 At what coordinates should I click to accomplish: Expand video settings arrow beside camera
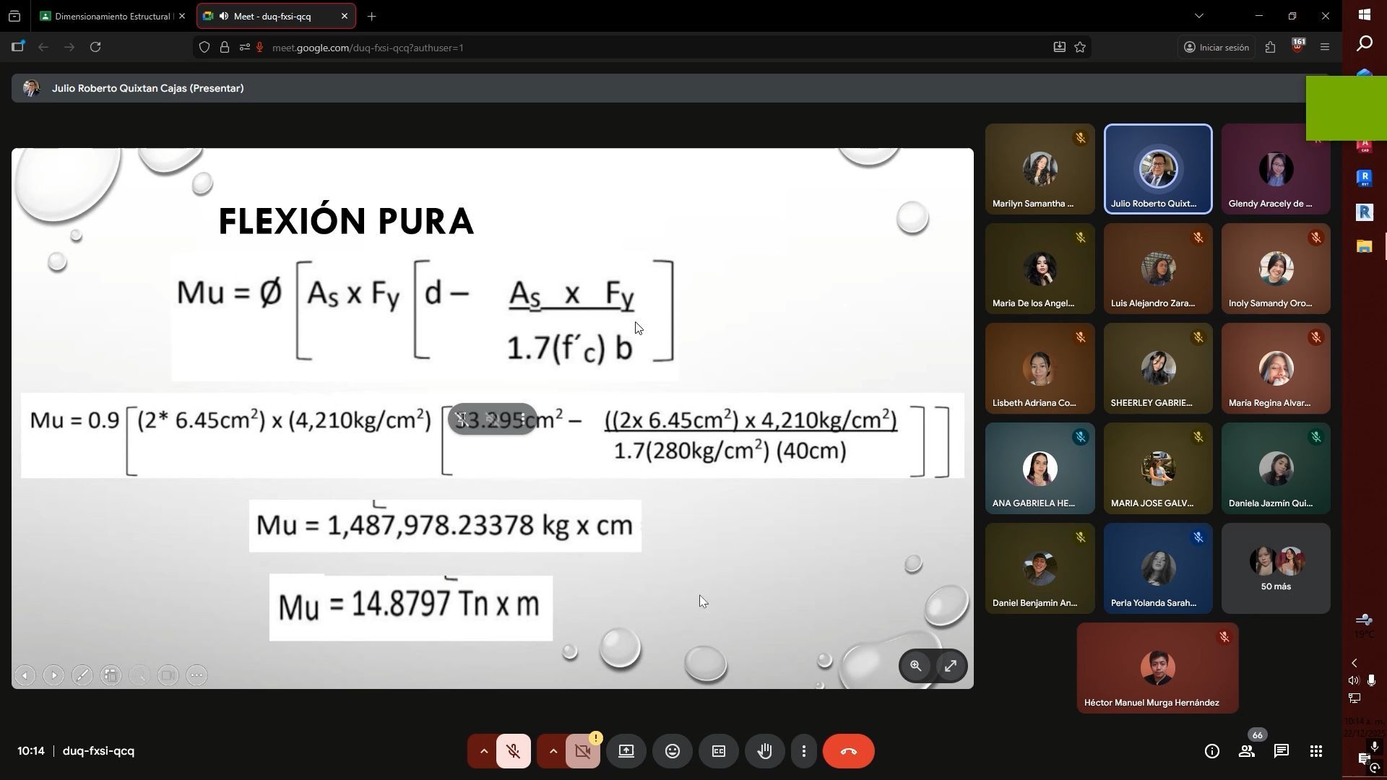(553, 751)
